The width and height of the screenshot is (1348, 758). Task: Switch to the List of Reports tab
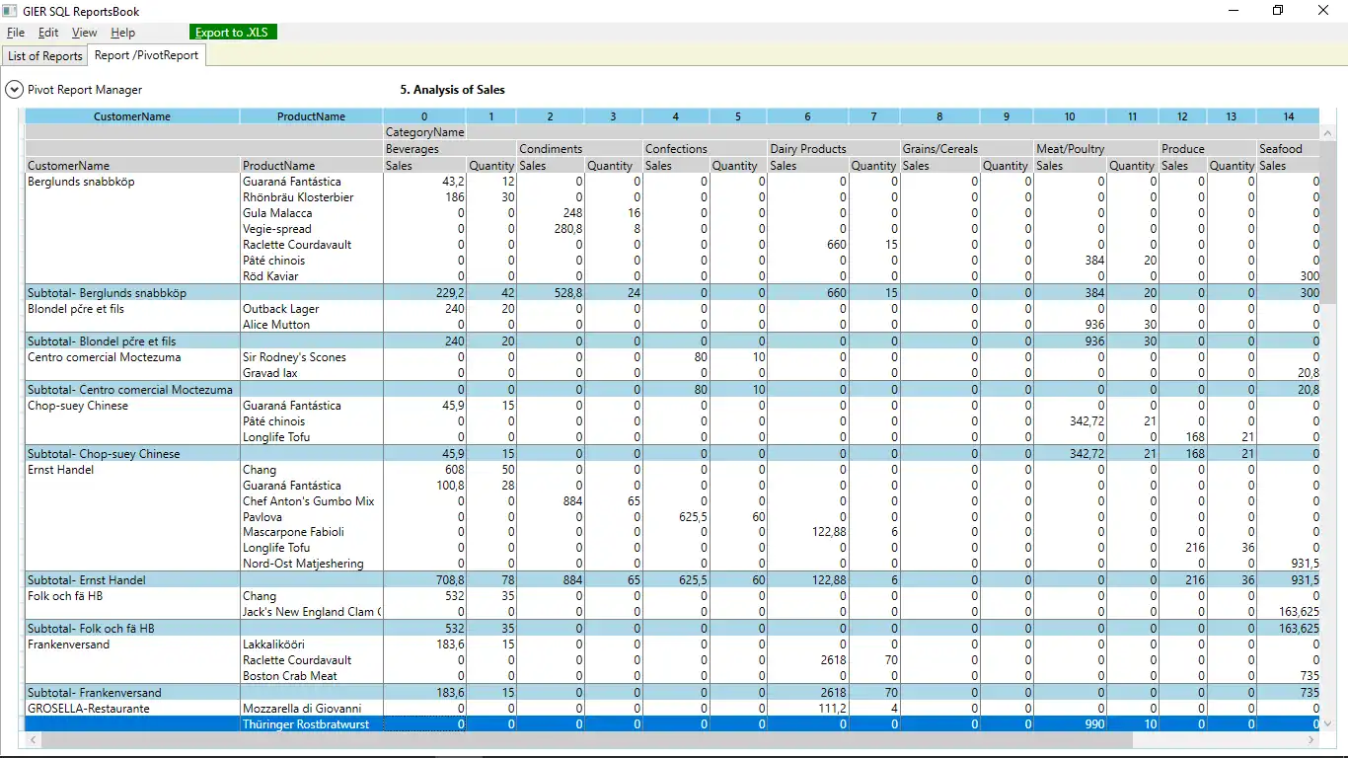[45, 56]
